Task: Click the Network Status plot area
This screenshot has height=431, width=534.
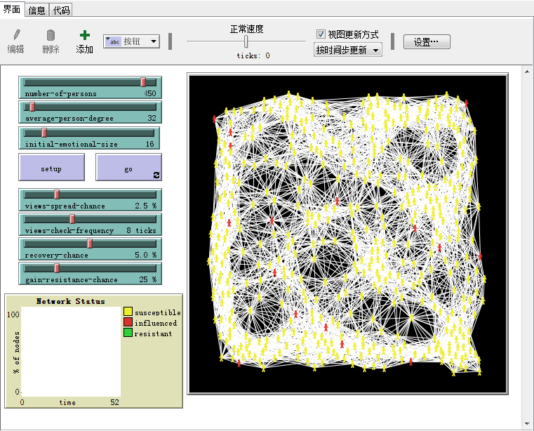Action: [x=70, y=351]
